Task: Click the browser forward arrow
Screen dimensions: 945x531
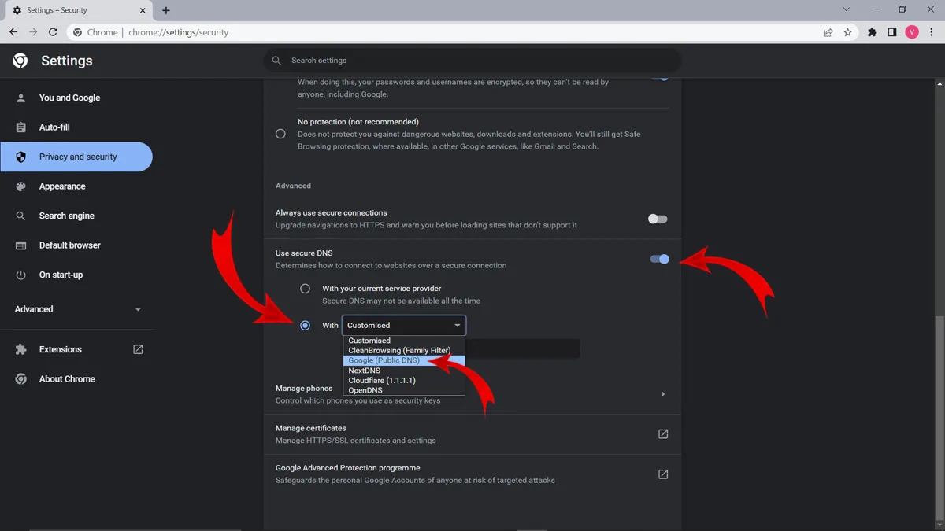Action: pyautogui.click(x=33, y=32)
